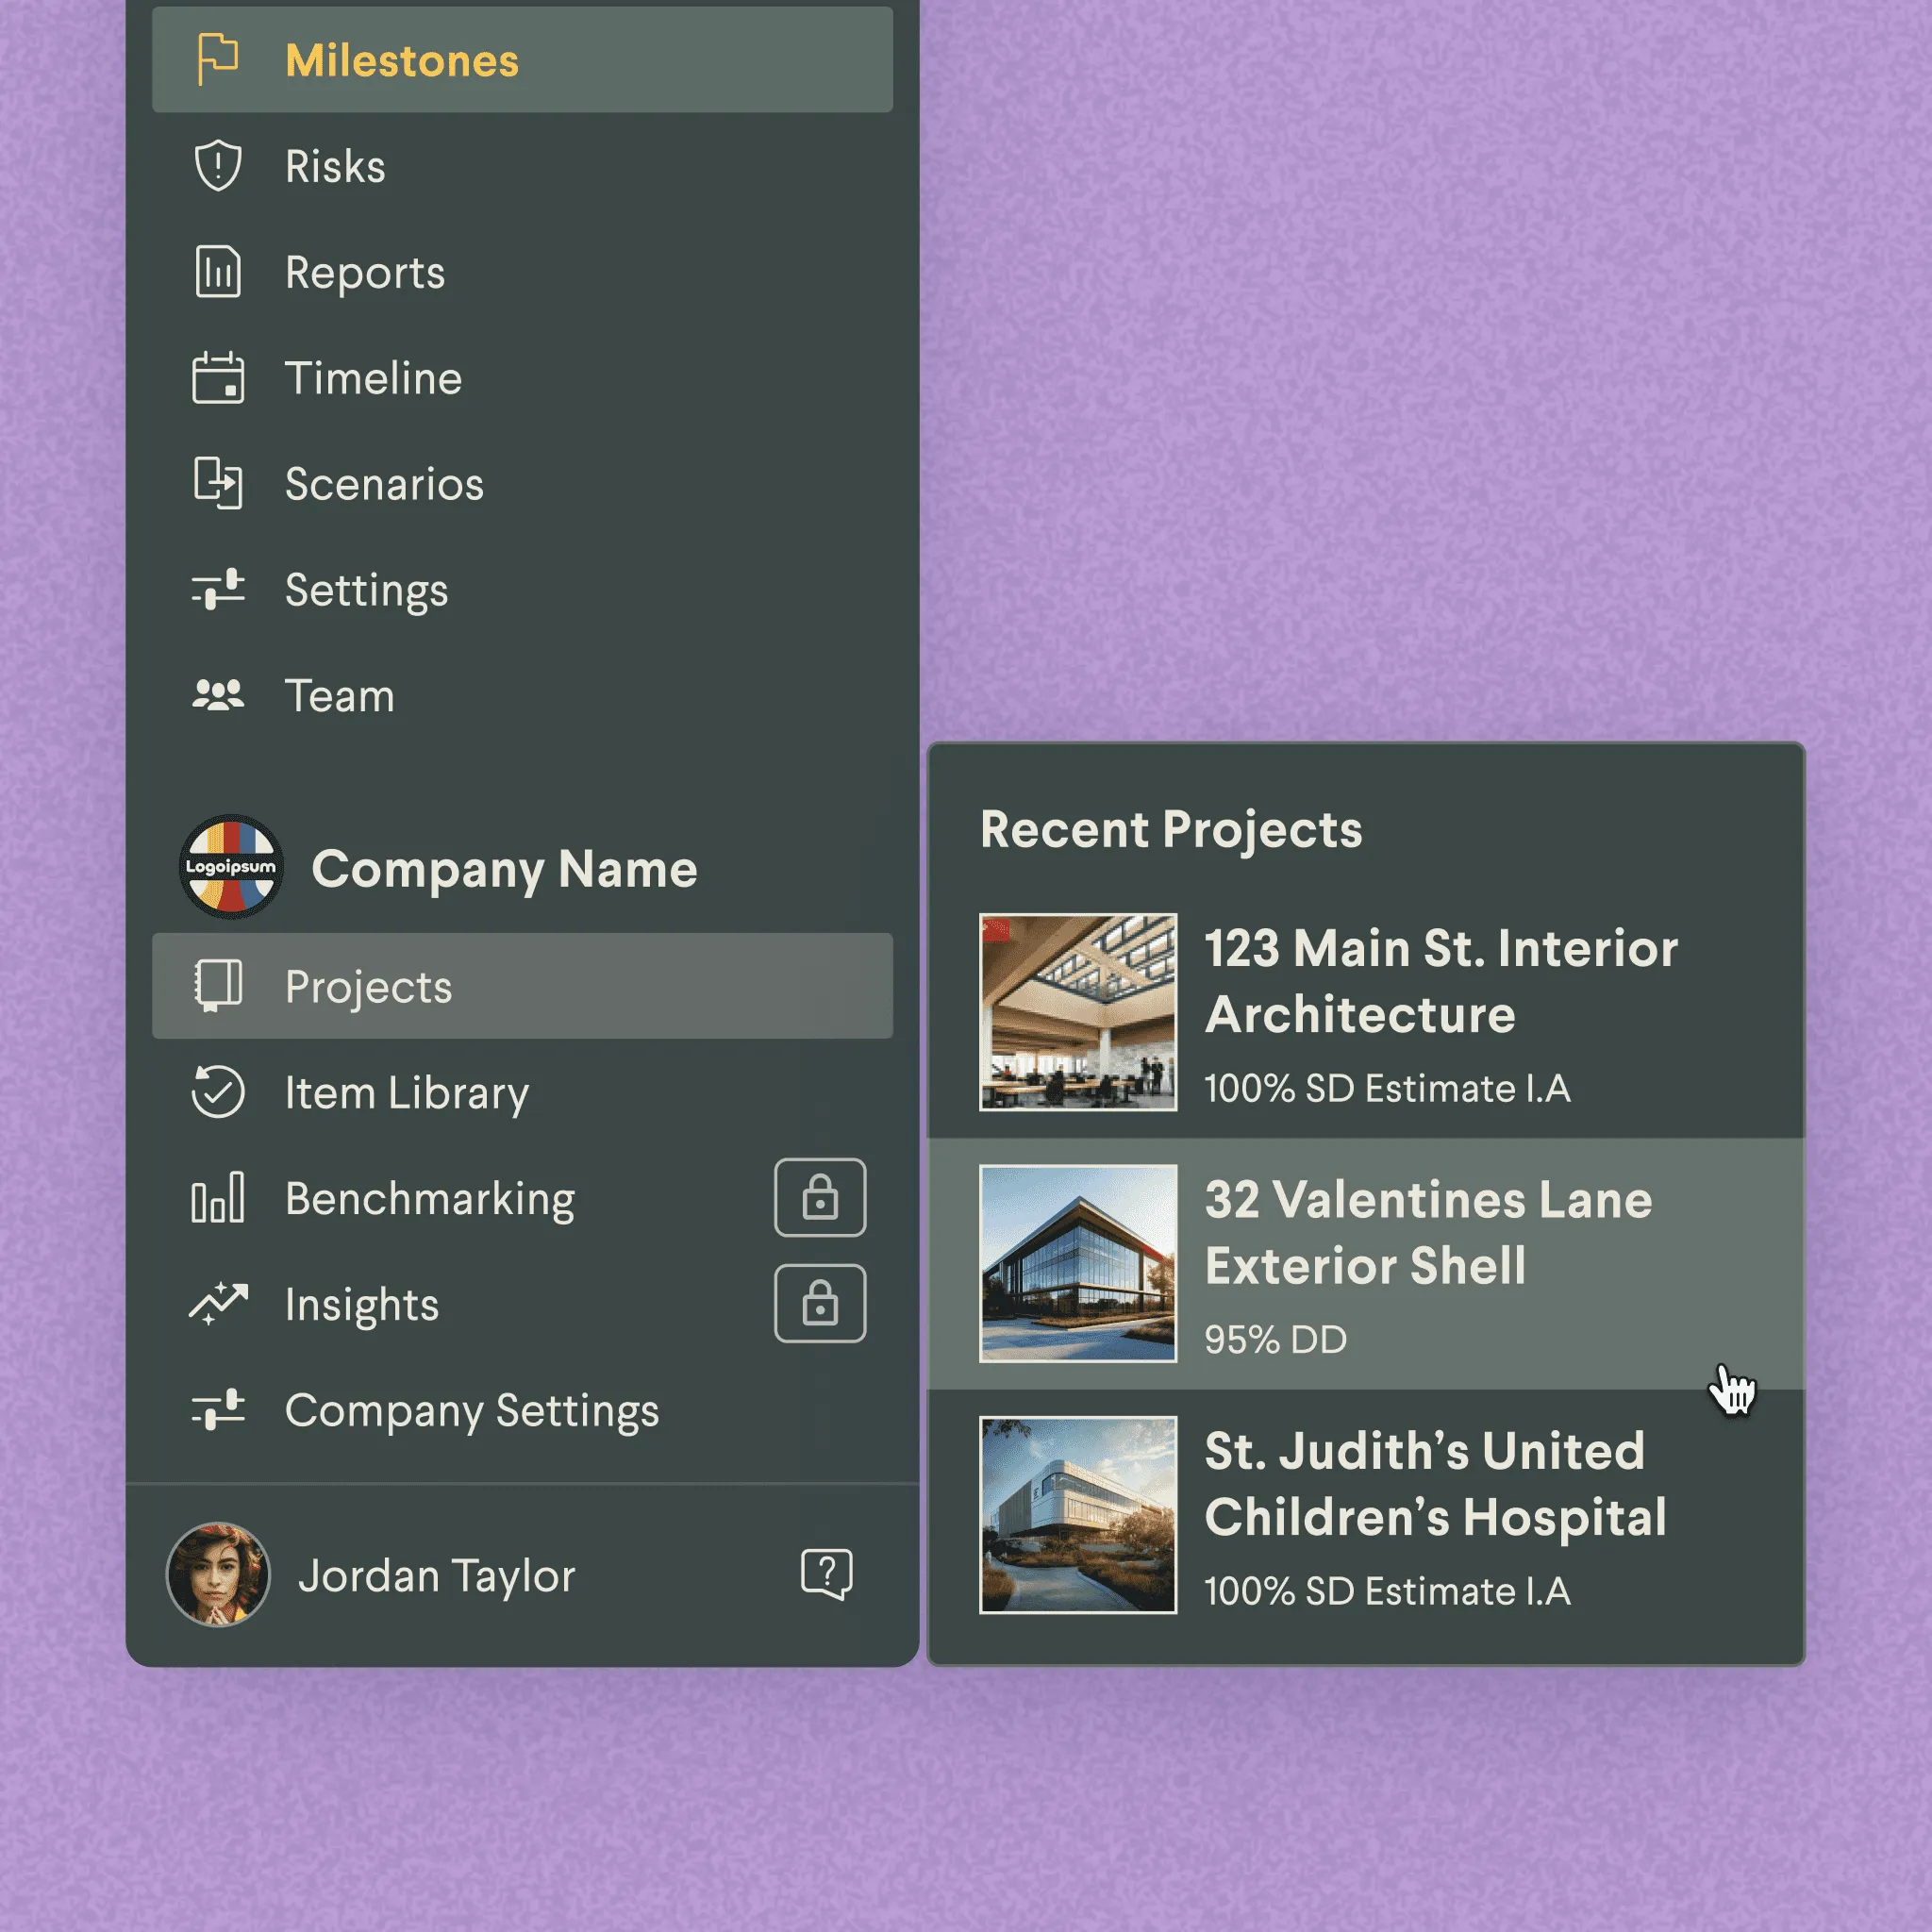Switch to the Projects section
This screenshot has height=1932, width=1932.
368,986
